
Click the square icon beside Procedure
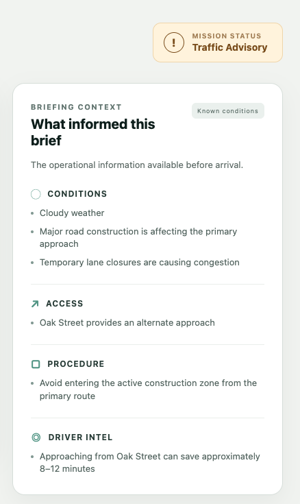tap(36, 364)
